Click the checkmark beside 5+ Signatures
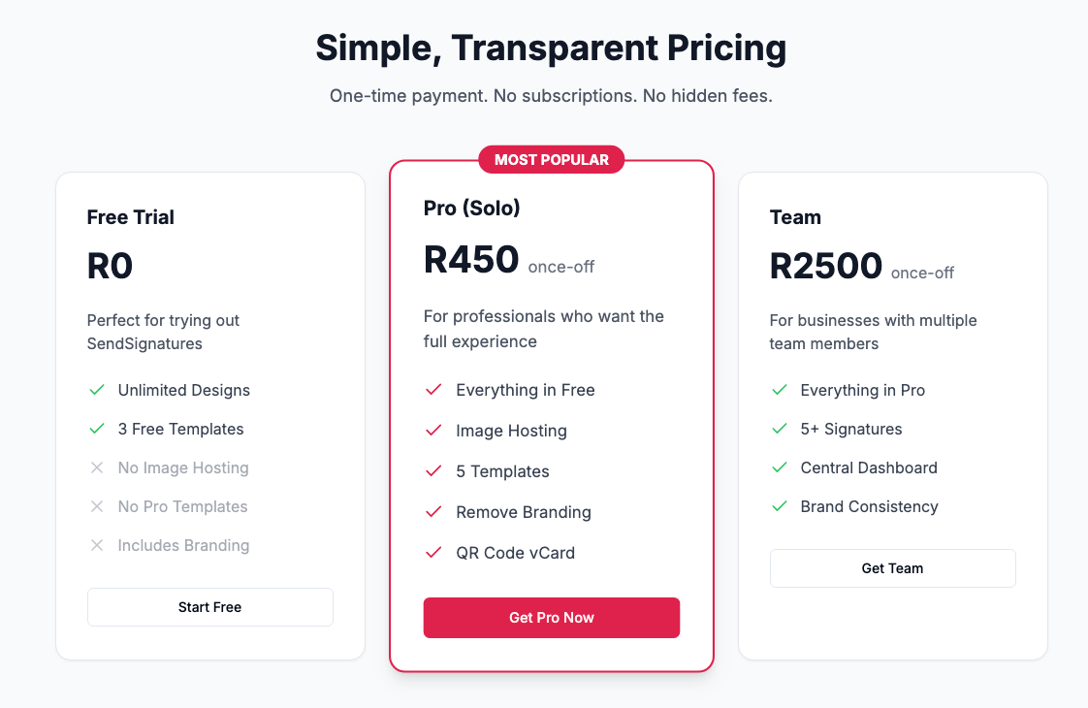Image resolution: width=1088 pixels, height=708 pixels. (779, 429)
